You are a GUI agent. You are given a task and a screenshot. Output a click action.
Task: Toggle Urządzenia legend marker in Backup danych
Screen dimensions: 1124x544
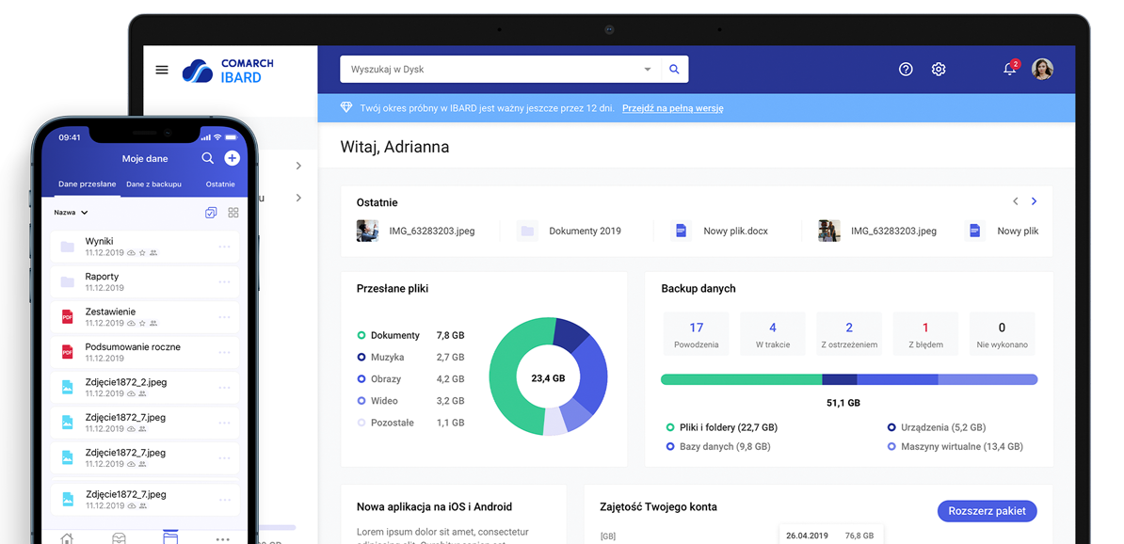tap(891, 427)
